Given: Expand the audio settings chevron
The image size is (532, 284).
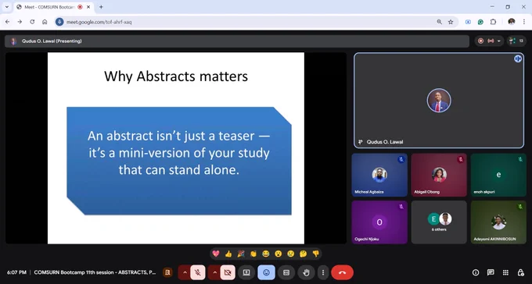Looking at the screenshot, I should click(x=185, y=272).
